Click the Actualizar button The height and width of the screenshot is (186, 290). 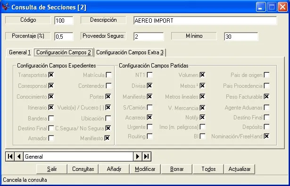pyautogui.click(x=240, y=169)
